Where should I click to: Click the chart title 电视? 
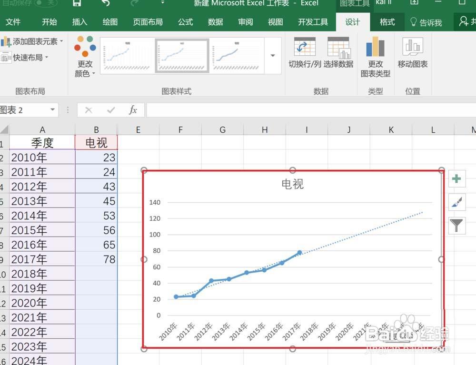pos(293,184)
